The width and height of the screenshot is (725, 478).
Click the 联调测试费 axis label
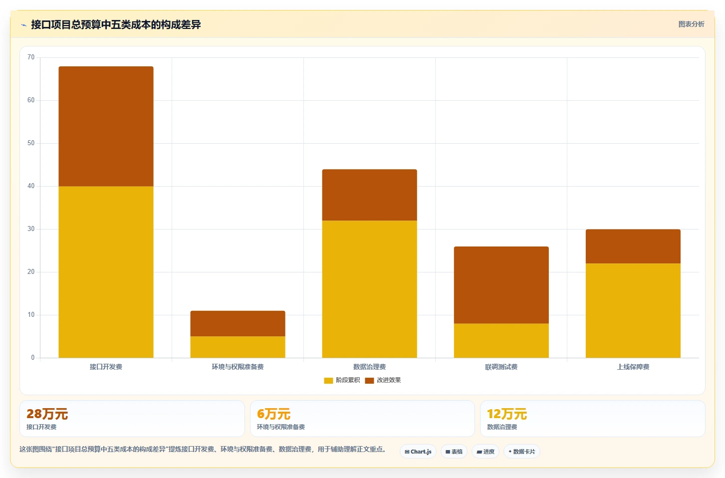(x=501, y=367)
